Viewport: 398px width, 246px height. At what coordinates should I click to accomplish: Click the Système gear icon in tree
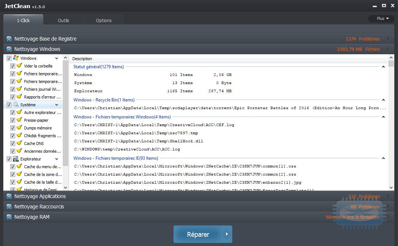16,104
